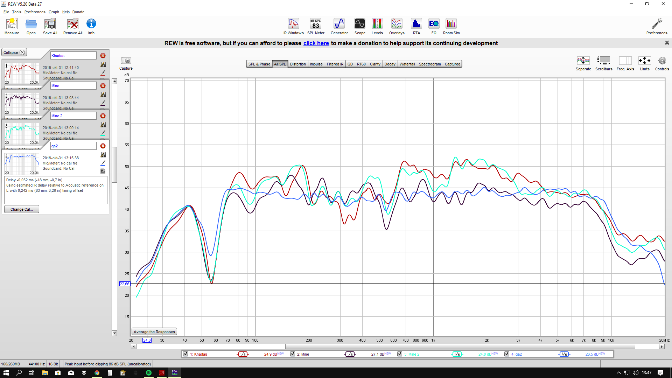
Task: Open graph Limits icon
Action: coord(644,63)
